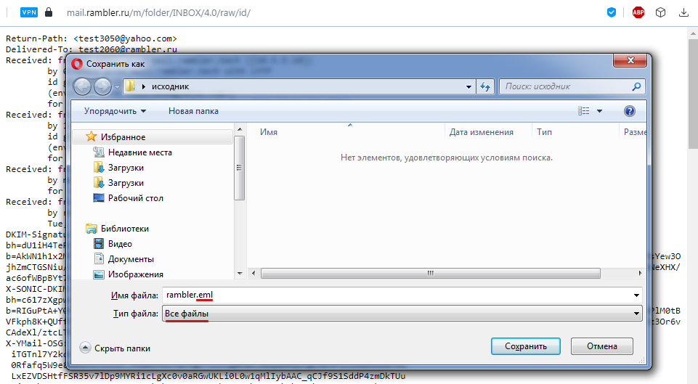Image resolution: width=698 pixels, height=384 pixels.
Task: Click the refresh folder button
Action: point(485,87)
